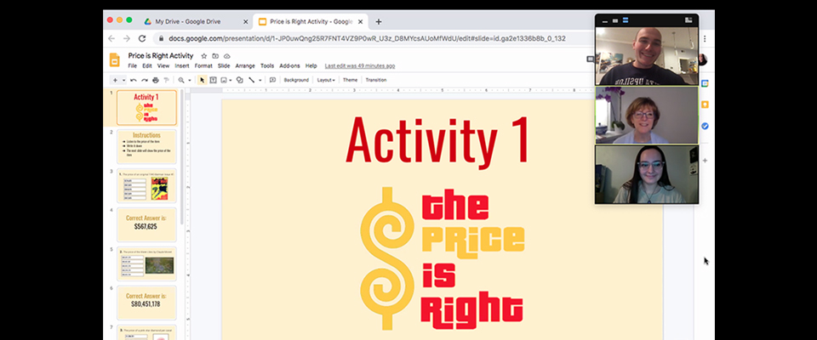
Task: Click the paint format icon
Action: 166,80
